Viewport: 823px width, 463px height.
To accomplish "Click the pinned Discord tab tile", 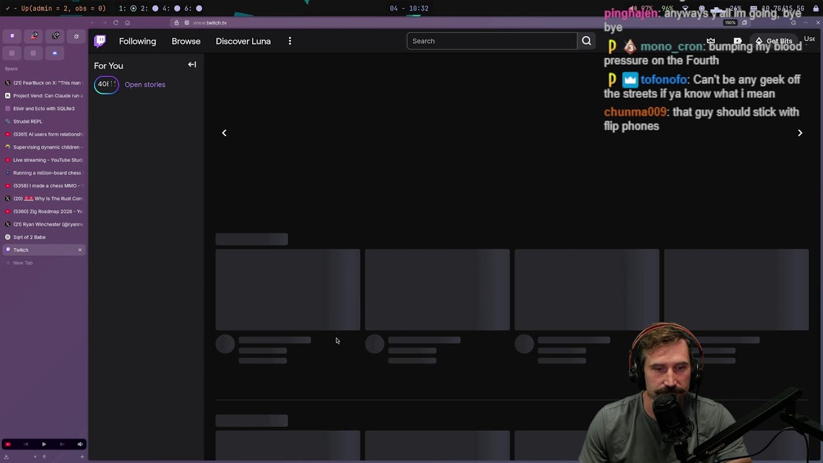I will pyautogui.click(x=55, y=53).
